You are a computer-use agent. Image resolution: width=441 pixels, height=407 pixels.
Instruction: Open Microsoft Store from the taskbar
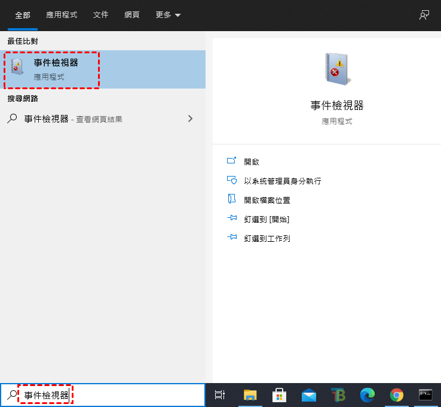pyautogui.click(x=279, y=395)
